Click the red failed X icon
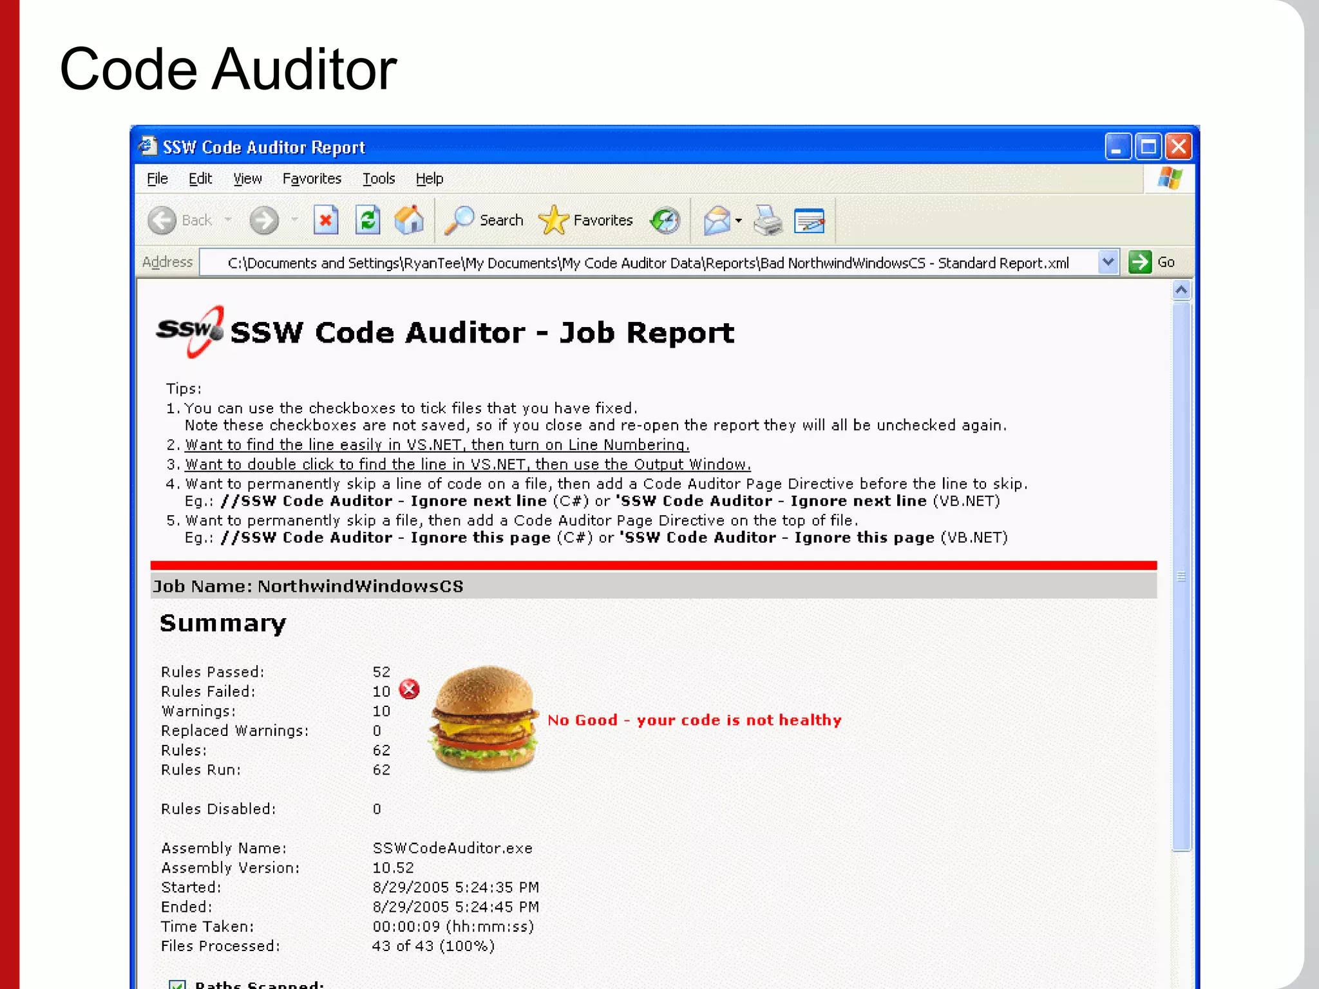Screen dimensions: 1319x989 409,690
